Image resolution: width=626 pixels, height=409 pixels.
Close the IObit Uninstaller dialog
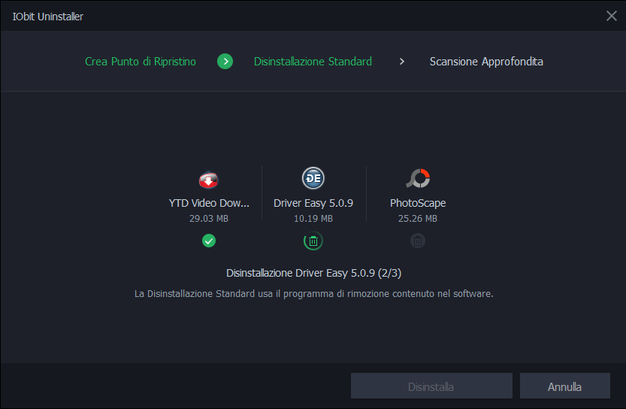click(x=612, y=16)
